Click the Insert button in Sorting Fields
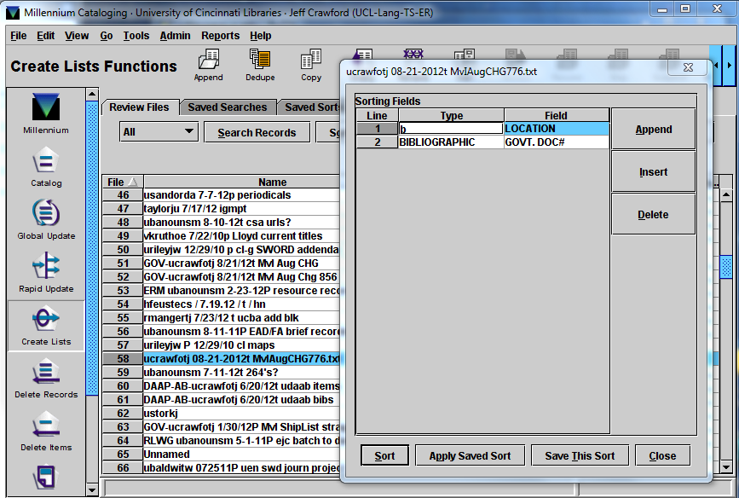 pos(653,172)
